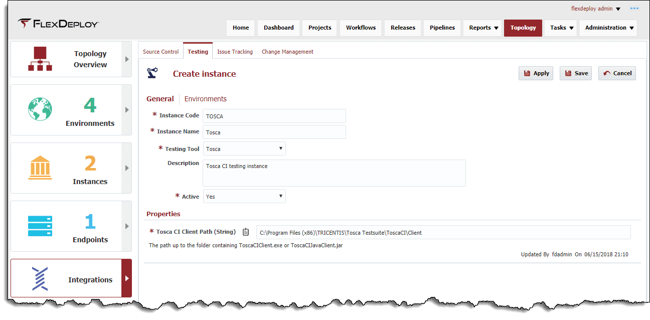
Task: Click the blue dashes icon at top right
Action: point(634,9)
